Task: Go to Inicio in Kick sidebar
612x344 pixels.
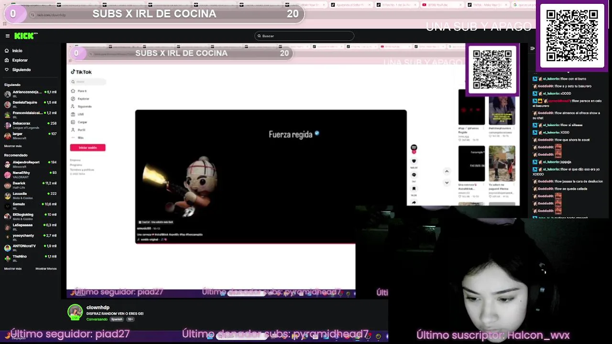Action: [17, 51]
